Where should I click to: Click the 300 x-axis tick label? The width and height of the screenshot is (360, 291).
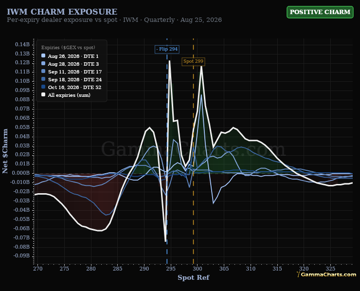tap(198, 269)
